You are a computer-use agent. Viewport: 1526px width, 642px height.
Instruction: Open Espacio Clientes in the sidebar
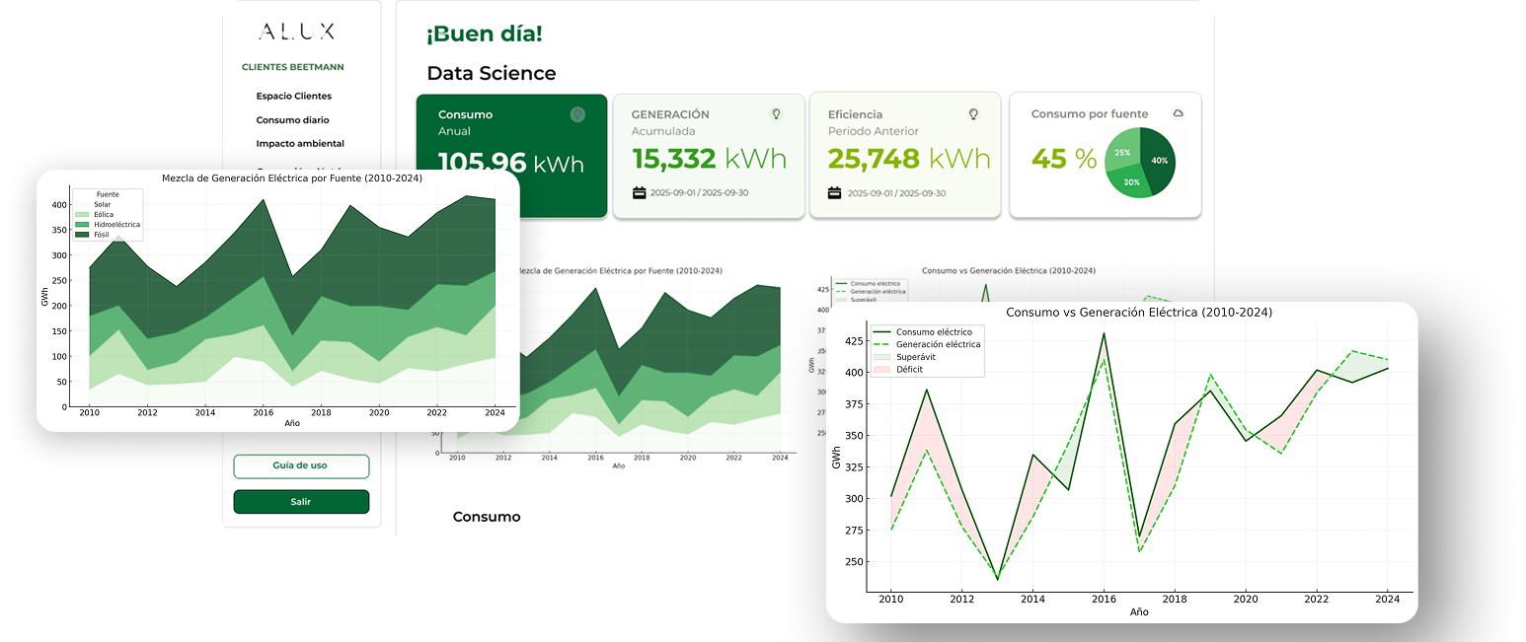[293, 96]
